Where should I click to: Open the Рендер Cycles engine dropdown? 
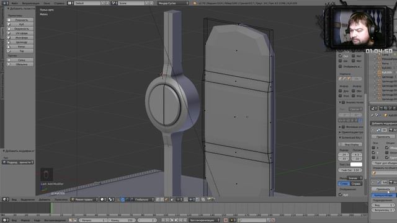[173, 3]
